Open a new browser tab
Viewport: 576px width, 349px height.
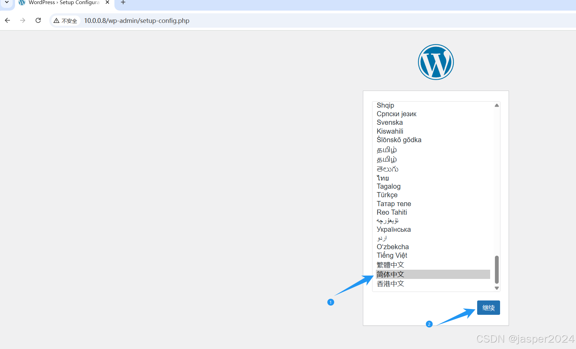point(123,2)
